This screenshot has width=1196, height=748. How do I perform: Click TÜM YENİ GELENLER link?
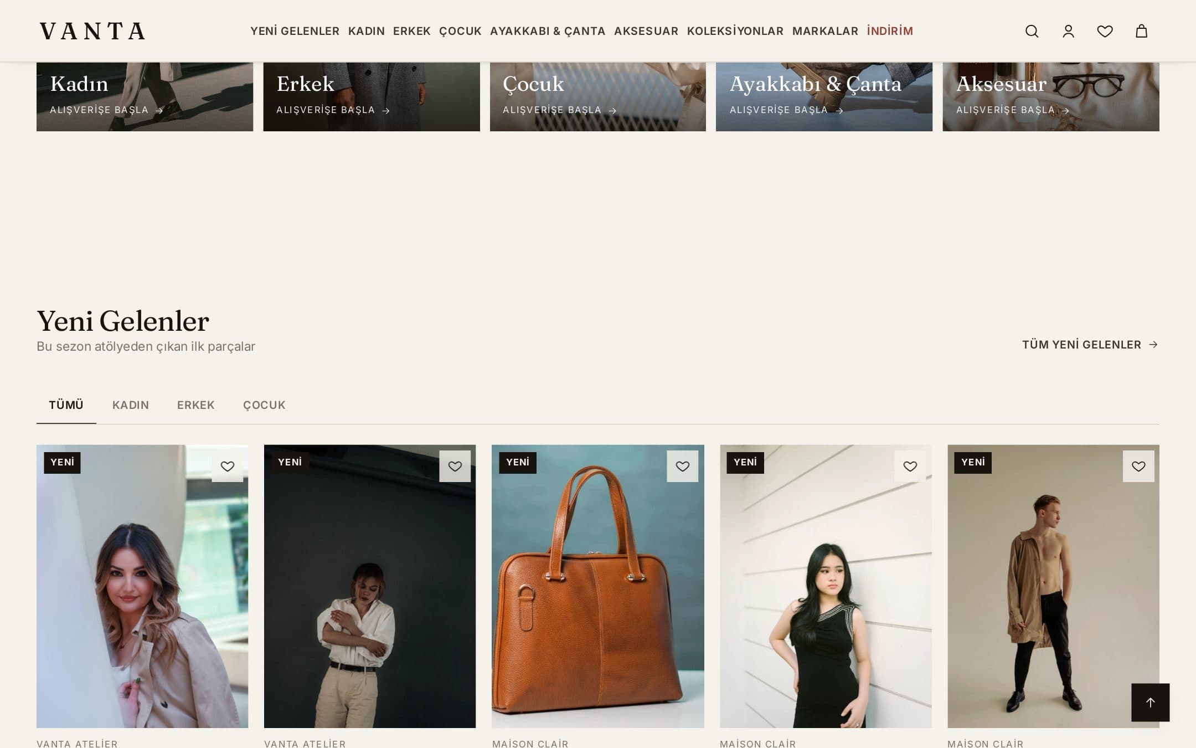coord(1090,345)
